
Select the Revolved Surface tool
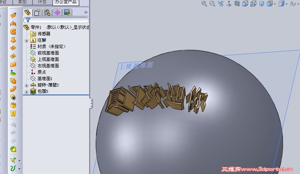pos(13,24)
